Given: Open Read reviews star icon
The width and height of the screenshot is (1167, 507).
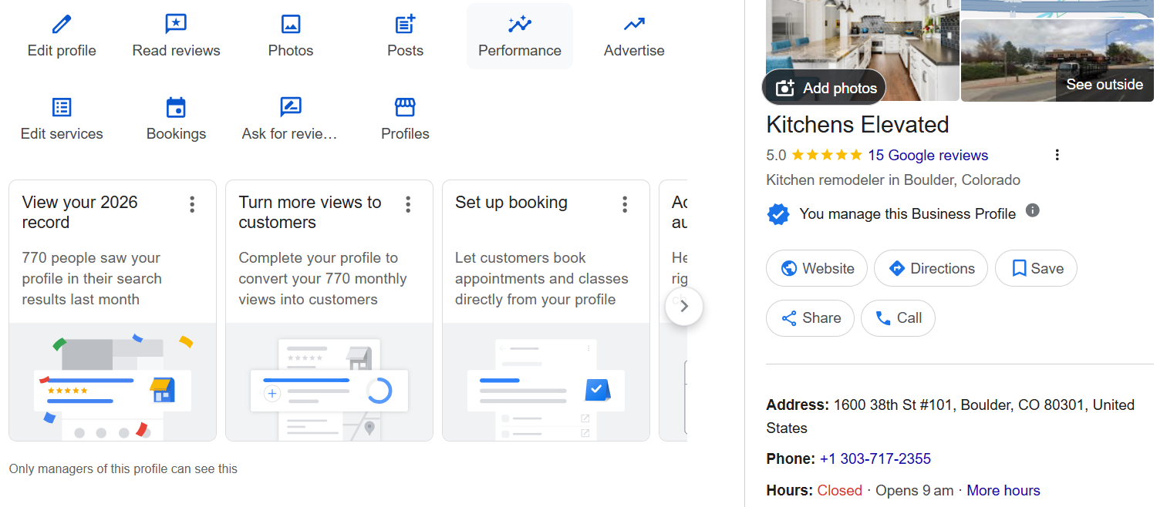Looking at the screenshot, I should [x=176, y=25].
